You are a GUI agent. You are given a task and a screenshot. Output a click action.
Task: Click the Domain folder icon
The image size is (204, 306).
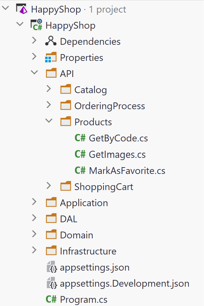coord(51,234)
